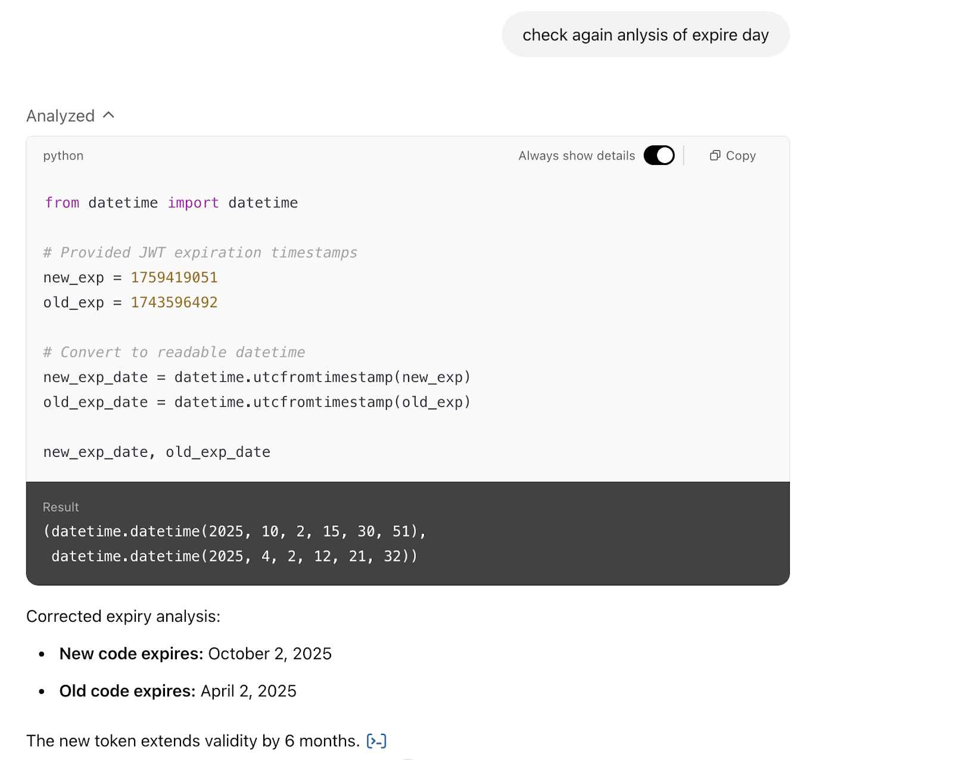Click the python language label
953x760 pixels.
click(63, 155)
